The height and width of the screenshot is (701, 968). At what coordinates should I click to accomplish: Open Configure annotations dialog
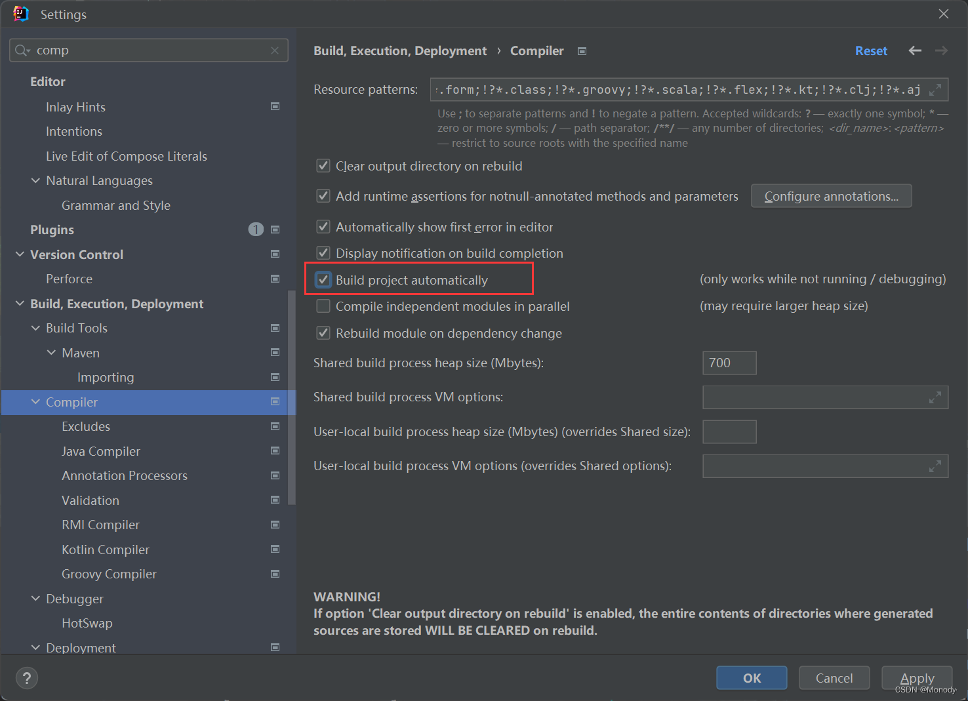(832, 196)
